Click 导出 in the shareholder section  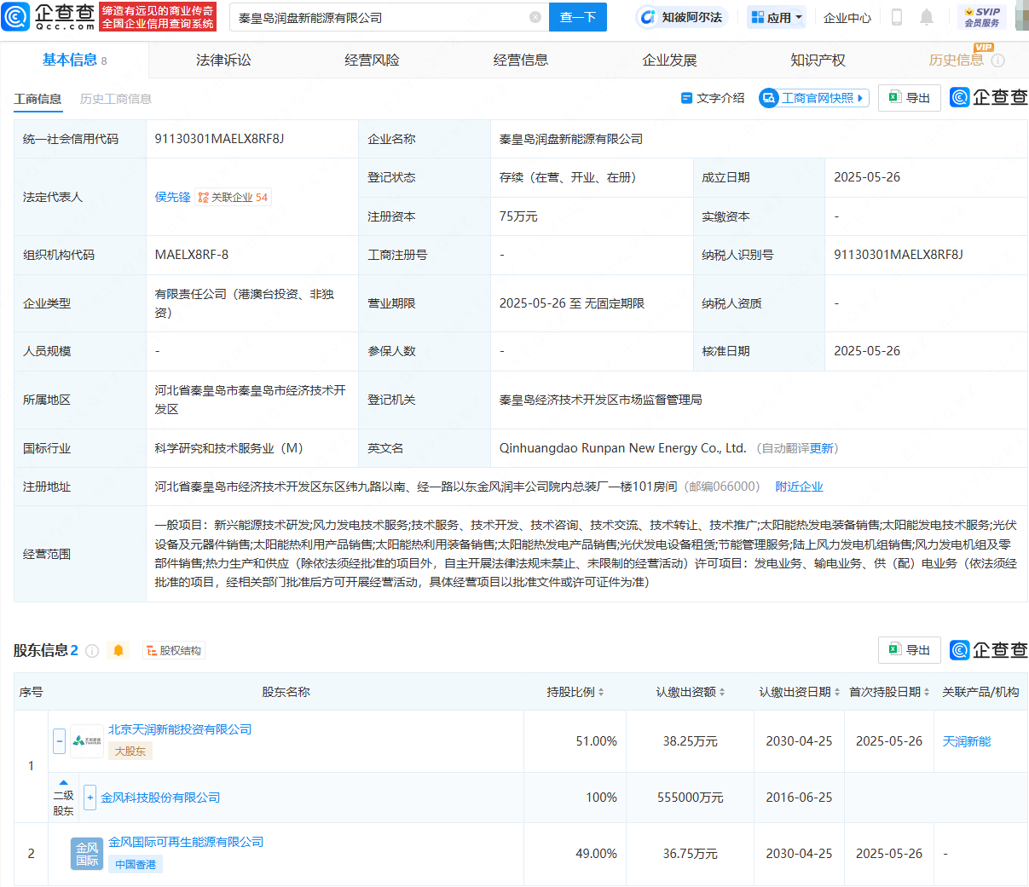(909, 649)
